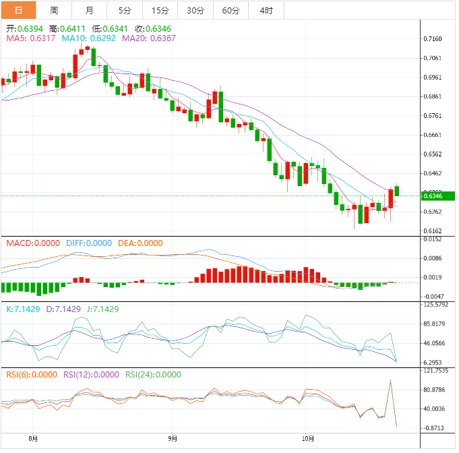
Task: Click the 低:0.6341 low price value
Action: pos(110,29)
